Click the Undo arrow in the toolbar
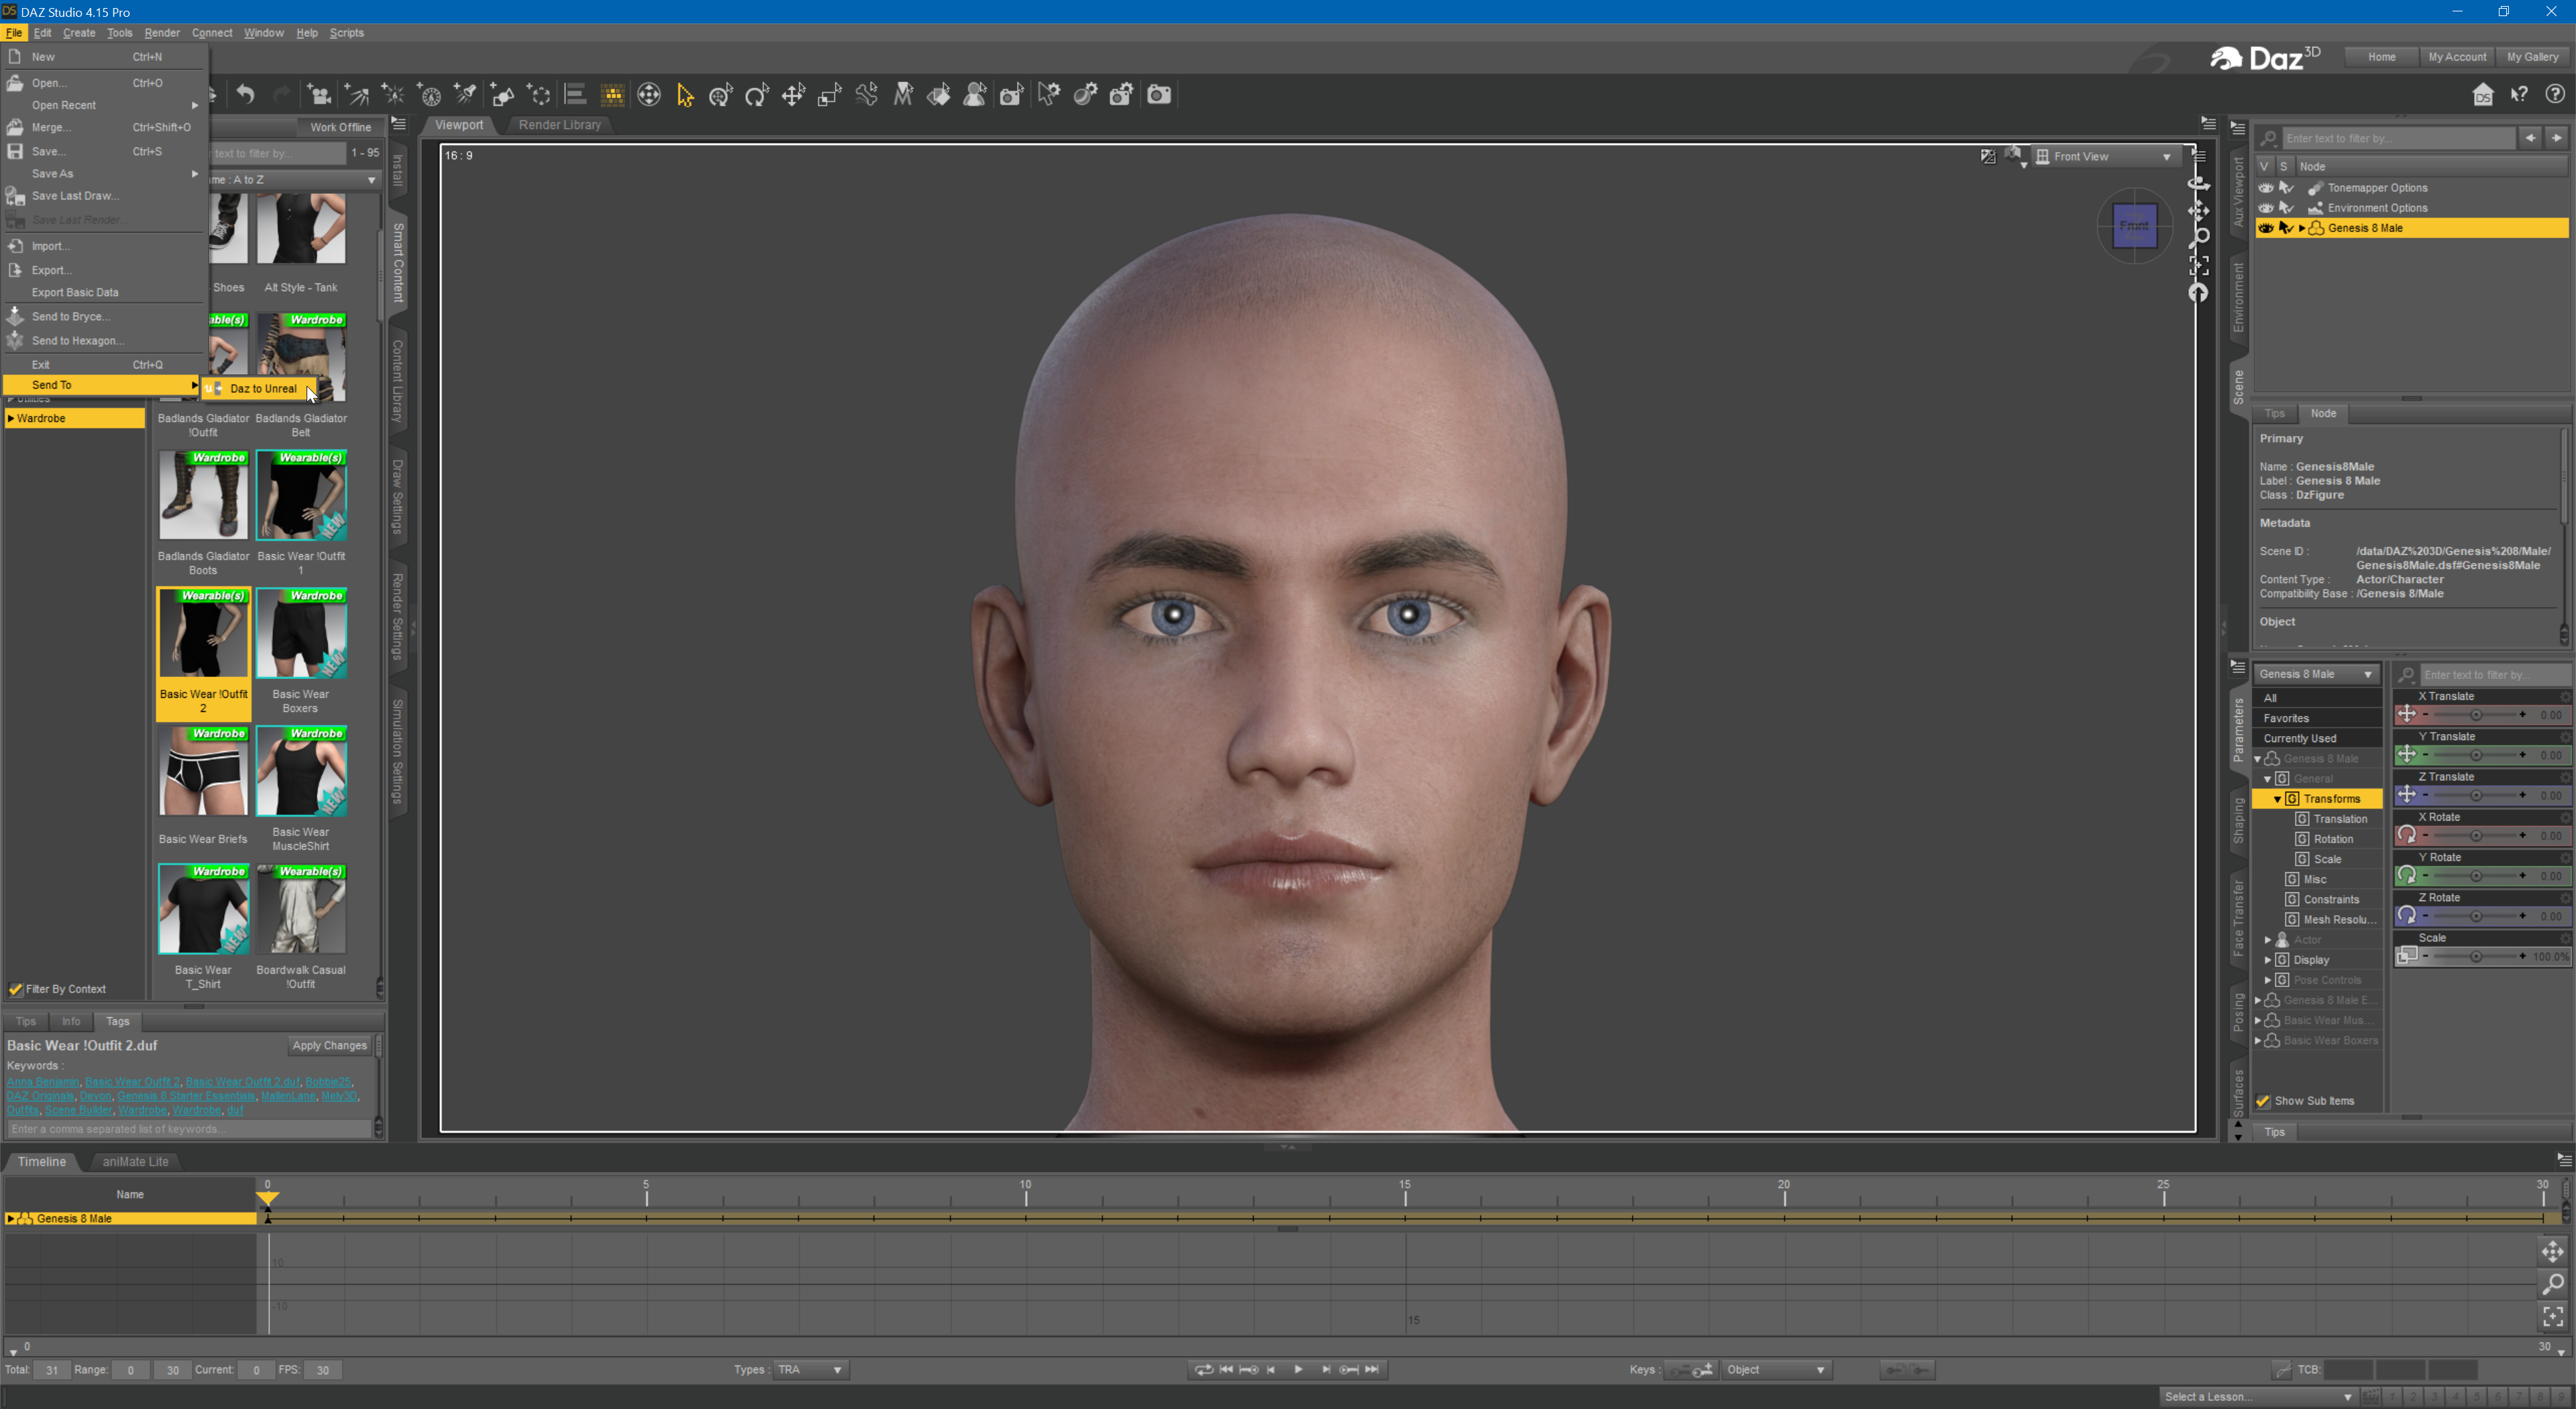2576x1409 pixels. pos(245,95)
